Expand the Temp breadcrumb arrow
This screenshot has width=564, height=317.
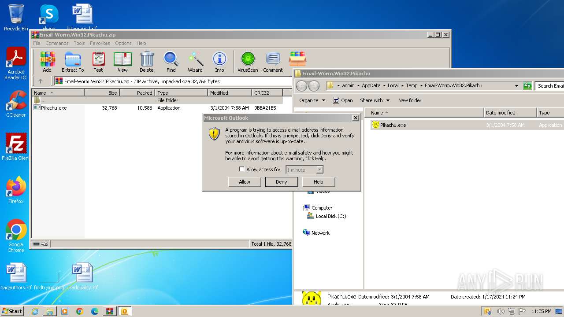tap(421, 86)
